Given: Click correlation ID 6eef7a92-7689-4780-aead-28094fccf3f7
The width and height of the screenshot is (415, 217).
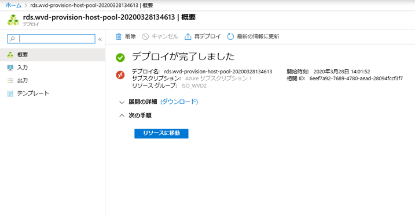Looking at the screenshot, I should tap(356, 78).
